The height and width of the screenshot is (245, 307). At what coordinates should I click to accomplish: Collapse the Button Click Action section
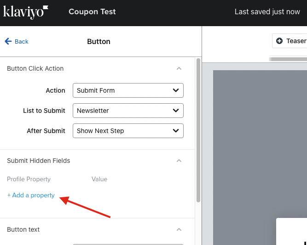coord(179,68)
